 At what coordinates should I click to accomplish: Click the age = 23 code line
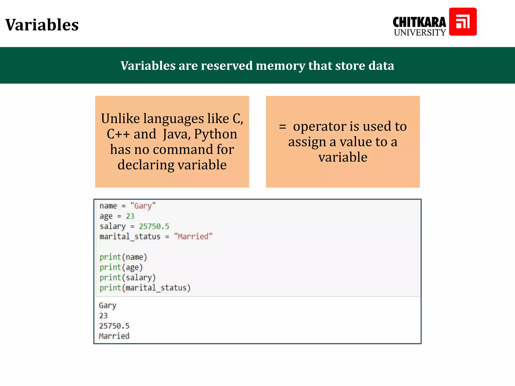(117, 216)
